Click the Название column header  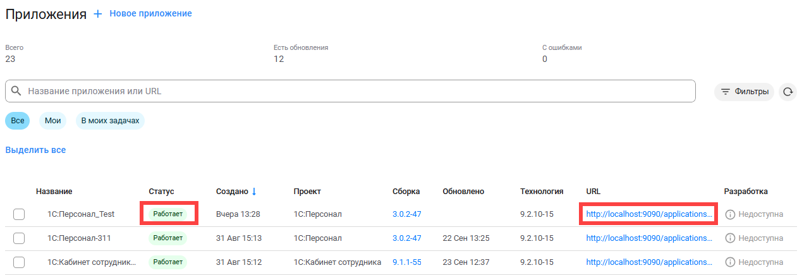pos(54,191)
